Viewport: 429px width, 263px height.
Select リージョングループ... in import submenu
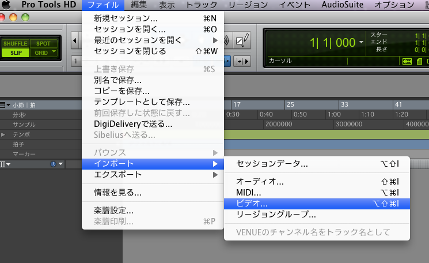pos(317,215)
